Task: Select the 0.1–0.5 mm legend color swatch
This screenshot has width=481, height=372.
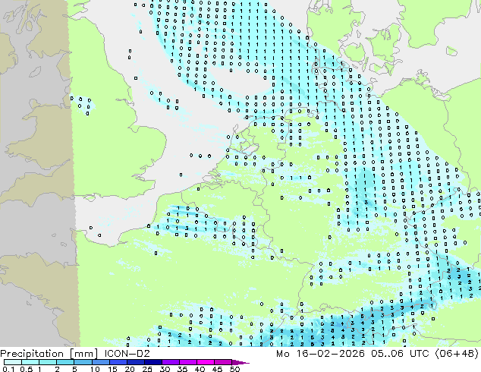Action: coord(13,362)
